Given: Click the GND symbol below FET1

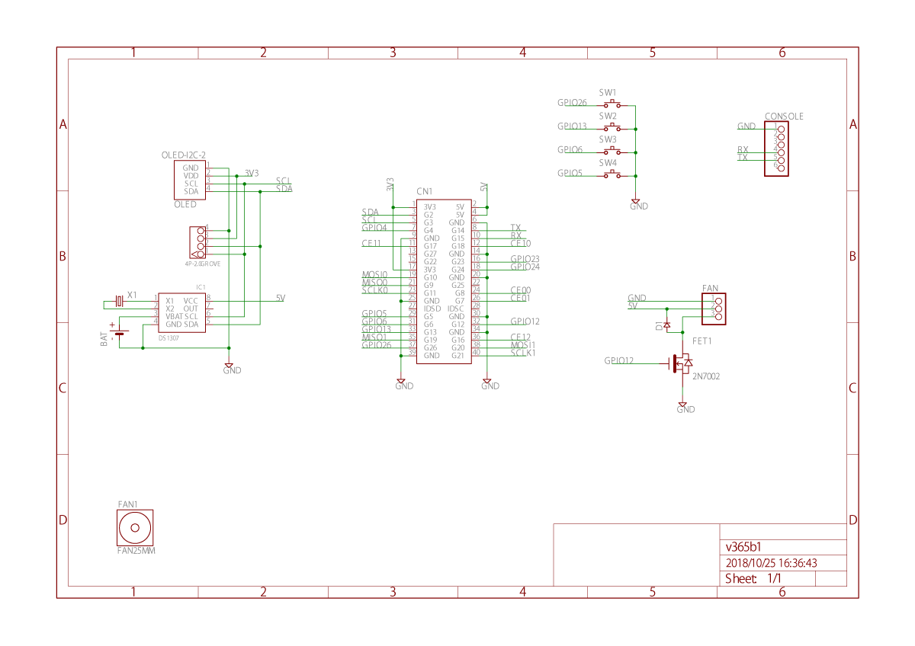Looking at the screenshot, I should pos(682,406).
